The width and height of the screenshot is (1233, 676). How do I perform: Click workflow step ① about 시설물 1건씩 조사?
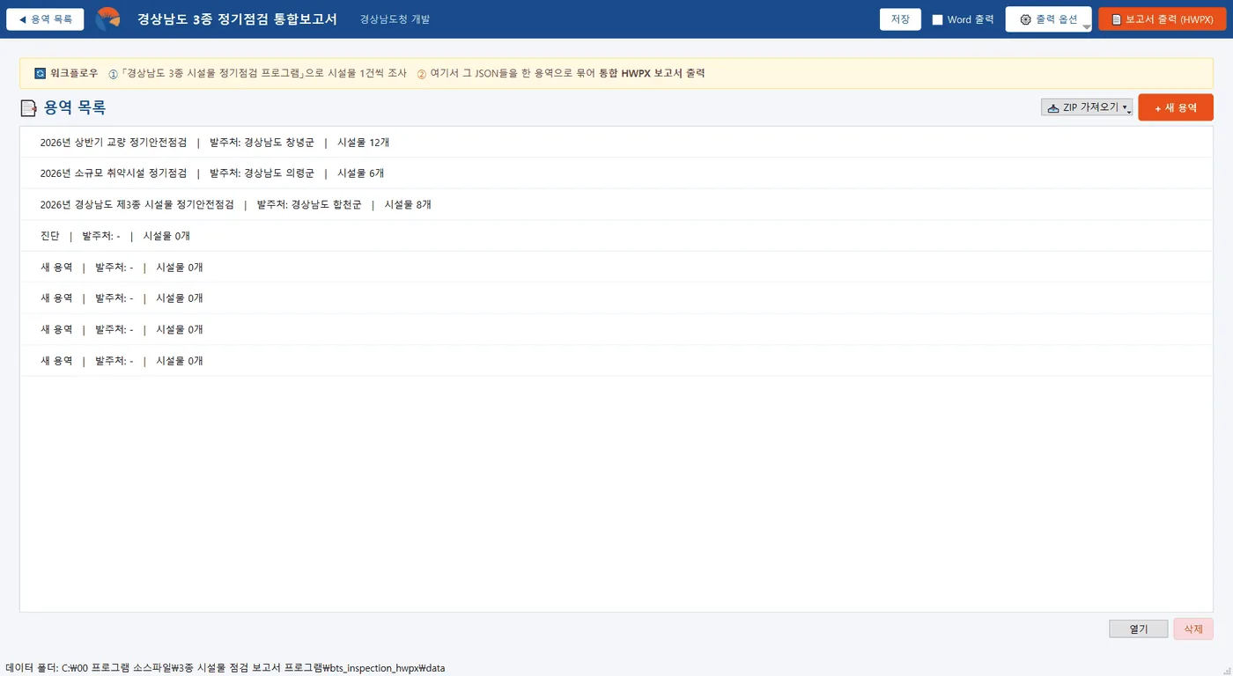click(257, 73)
